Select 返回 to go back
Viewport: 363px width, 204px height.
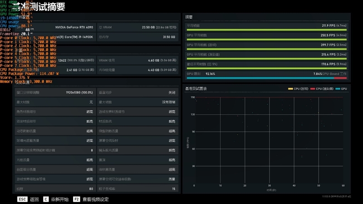point(34,199)
